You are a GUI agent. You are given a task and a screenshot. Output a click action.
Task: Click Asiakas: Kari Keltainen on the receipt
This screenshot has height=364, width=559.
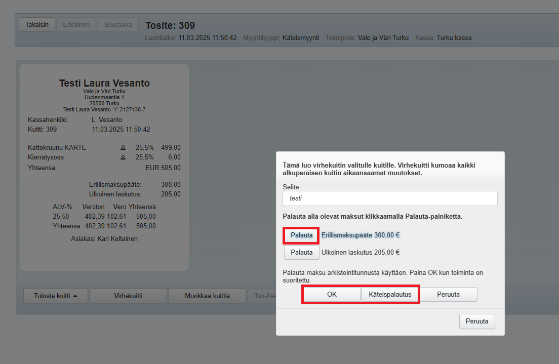click(x=104, y=238)
